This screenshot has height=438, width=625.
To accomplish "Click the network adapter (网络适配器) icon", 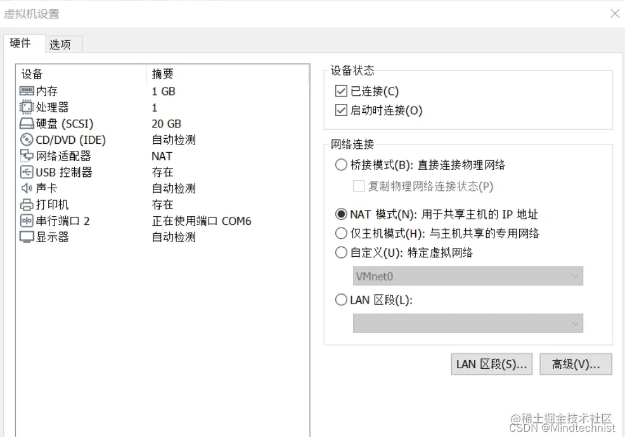I will tap(27, 156).
